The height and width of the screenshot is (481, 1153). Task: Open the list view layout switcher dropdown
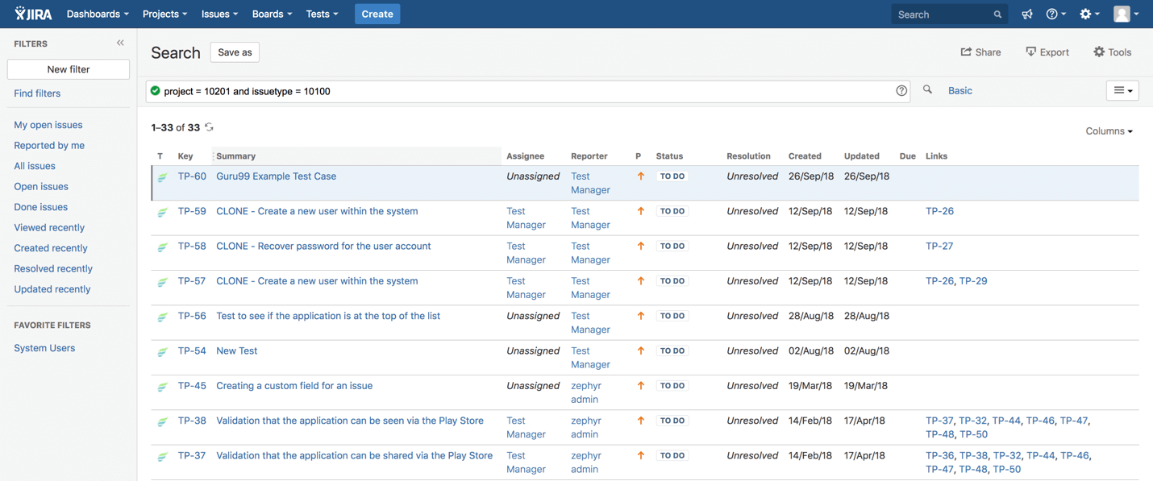point(1122,91)
